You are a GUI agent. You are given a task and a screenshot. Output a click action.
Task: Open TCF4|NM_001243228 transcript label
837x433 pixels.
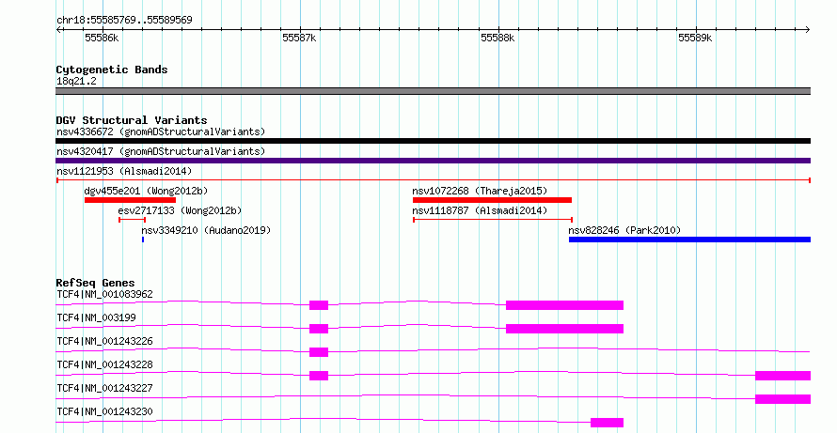pos(104,364)
